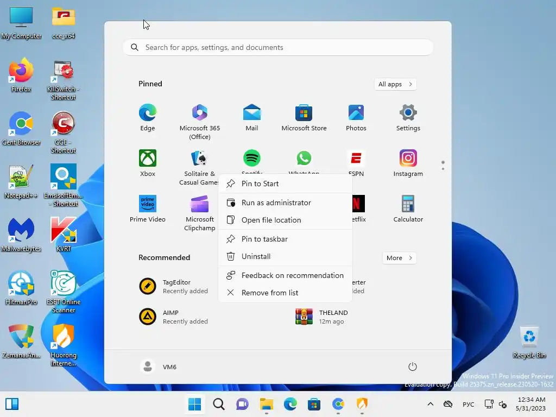Select the CCE - Shortcut desktop icon
This screenshot has height=417, width=556.
(64, 133)
